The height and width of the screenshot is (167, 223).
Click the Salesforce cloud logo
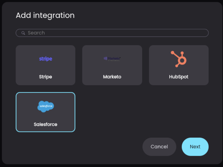(46, 107)
